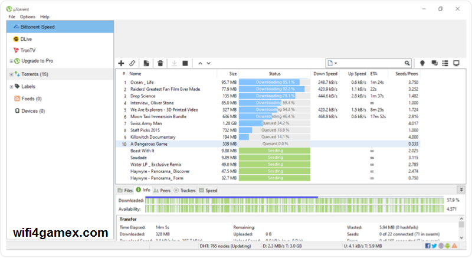Screen dimensions: 472x258
Task: Click Ocean _ Life progress bar
Action: pyautogui.click(x=274, y=82)
